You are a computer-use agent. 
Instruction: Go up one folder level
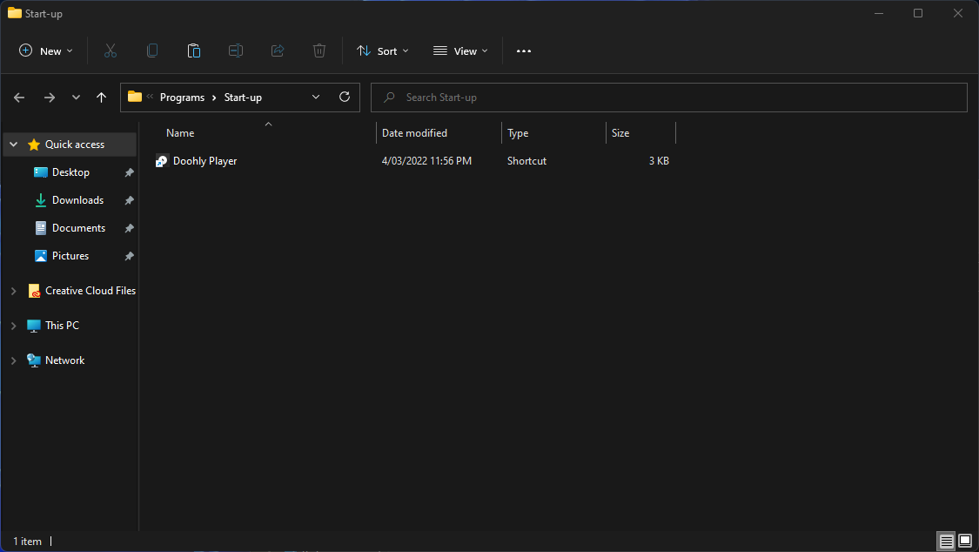(102, 98)
